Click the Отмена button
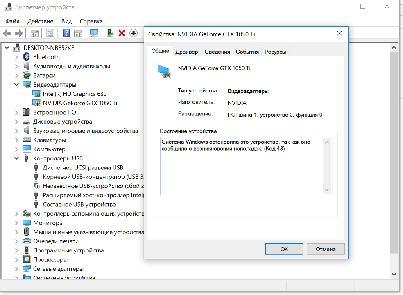 click(326, 249)
